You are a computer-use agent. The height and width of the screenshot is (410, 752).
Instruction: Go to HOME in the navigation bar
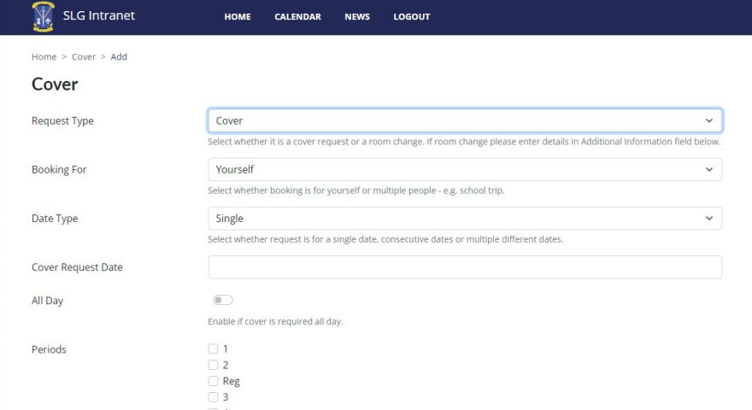(x=238, y=17)
